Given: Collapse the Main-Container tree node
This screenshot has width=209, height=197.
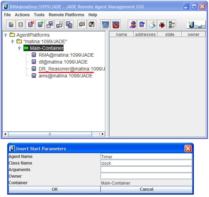Looking at the screenshot, I should pyautogui.click(x=19, y=48).
